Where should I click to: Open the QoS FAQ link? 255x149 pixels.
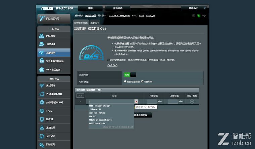[112, 65]
